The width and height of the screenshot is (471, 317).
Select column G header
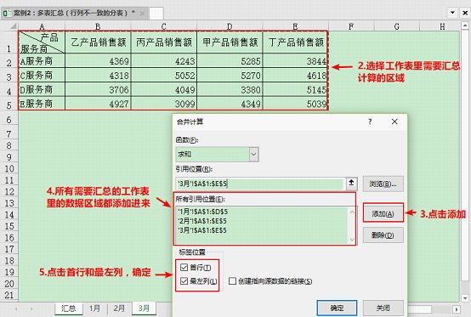tap(396, 26)
